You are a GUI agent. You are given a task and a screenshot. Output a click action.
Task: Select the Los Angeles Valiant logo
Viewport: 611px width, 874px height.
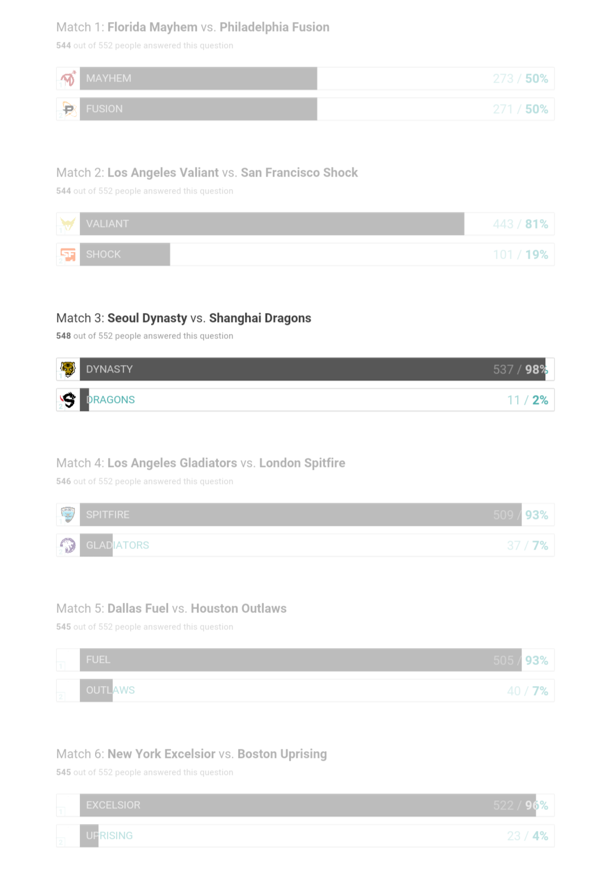68,224
